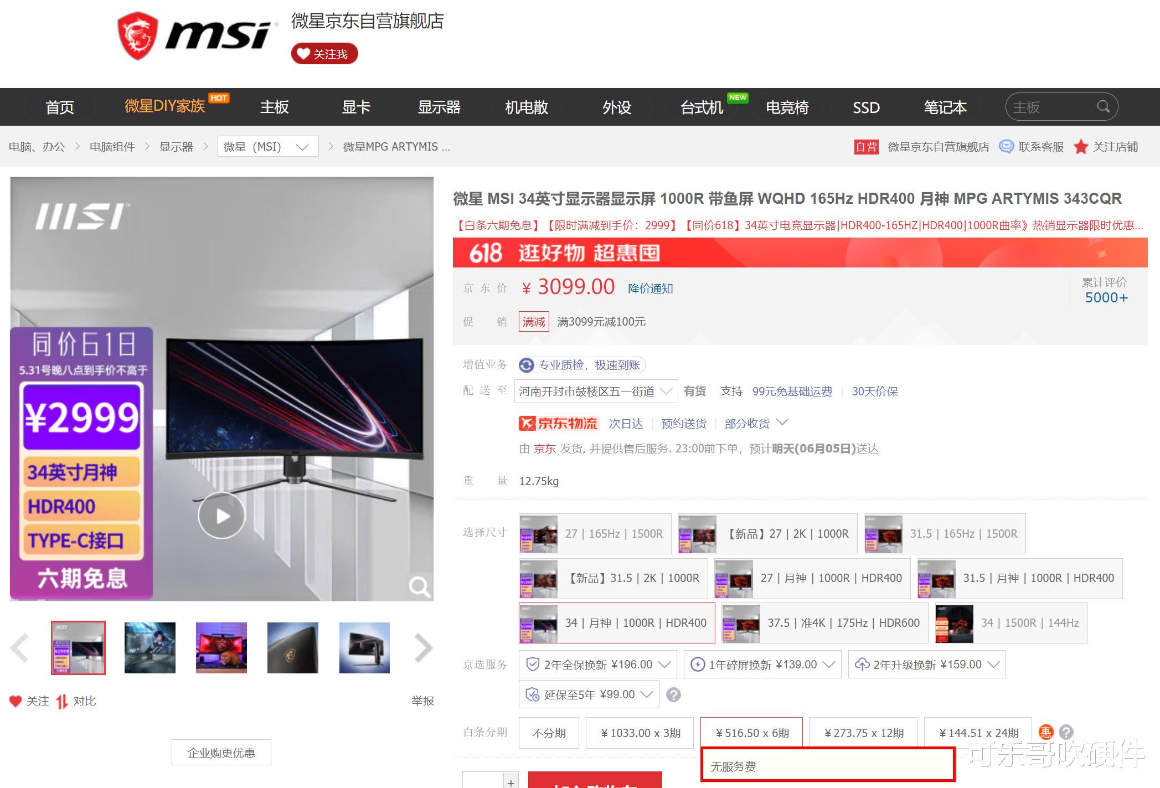Click the search magnifier icon in navbar
The width and height of the screenshot is (1160, 788).
1102,106
